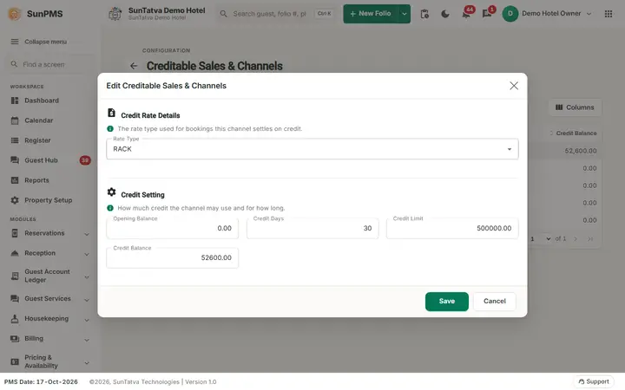
Task: Click the Credit Setting info icon
Action: [110, 208]
